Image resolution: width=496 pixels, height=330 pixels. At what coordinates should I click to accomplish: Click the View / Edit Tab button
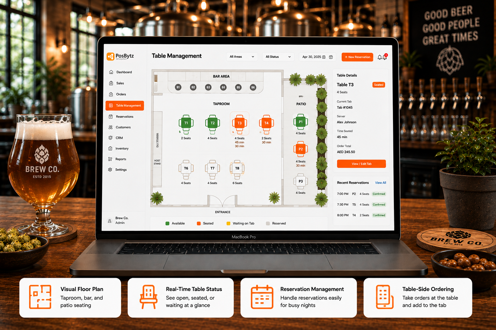point(361,164)
